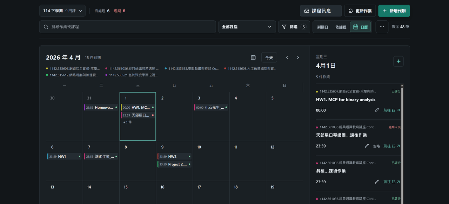Viewport: 449px width, 204px height.
Task: Open the HW2 event on April 9
Action: (174, 156)
